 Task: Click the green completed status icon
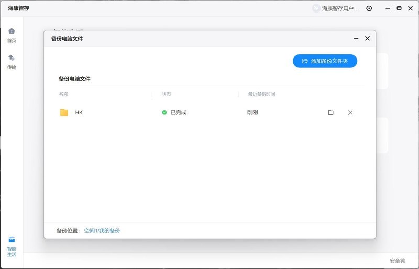(164, 112)
